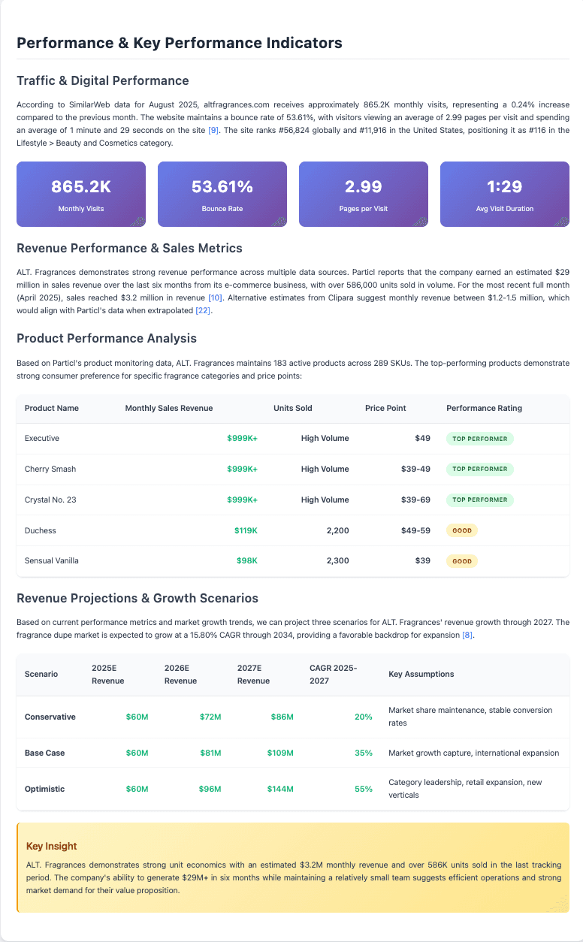Click Top Performer badge in Executive row
Viewport: 583px width, 942px height.
point(480,438)
